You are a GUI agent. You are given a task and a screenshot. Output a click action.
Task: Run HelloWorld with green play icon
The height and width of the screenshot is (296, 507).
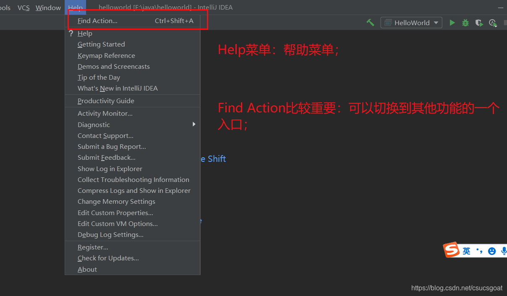(452, 23)
